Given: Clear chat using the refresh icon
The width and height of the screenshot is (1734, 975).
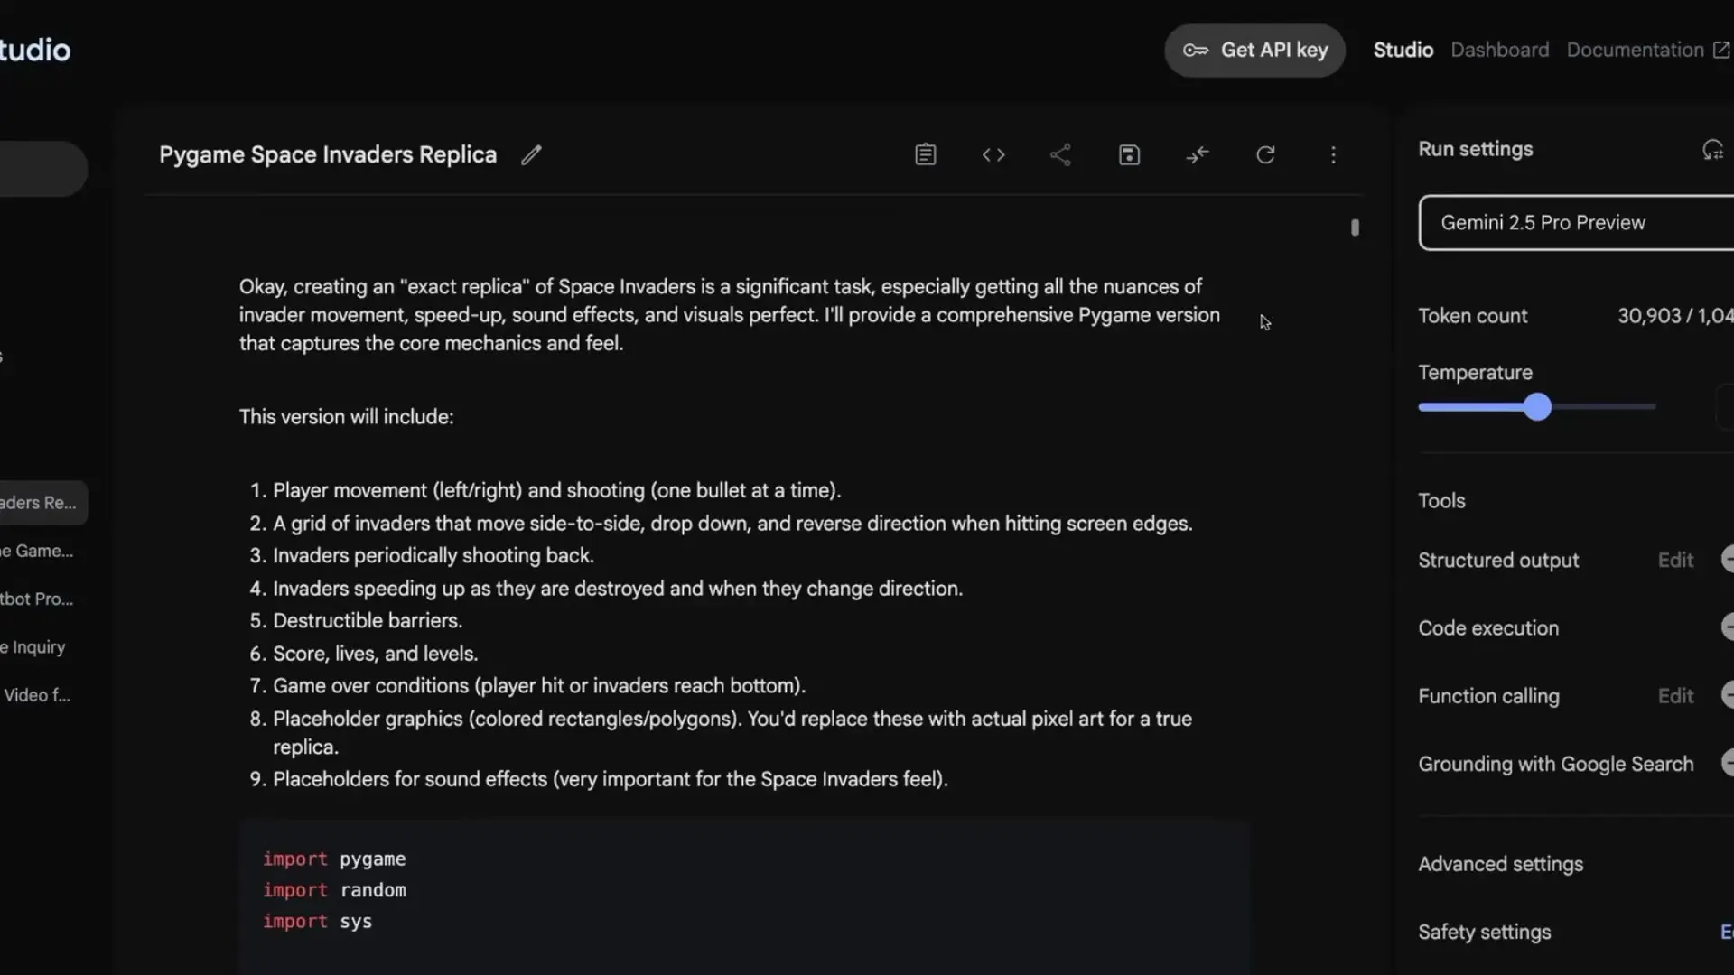Looking at the screenshot, I should click(x=1265, y=155).
